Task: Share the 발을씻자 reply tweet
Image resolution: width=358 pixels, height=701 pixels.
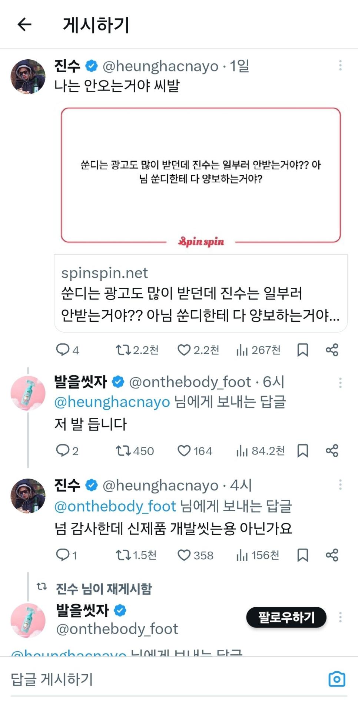Action: click(x=332, y=451)
